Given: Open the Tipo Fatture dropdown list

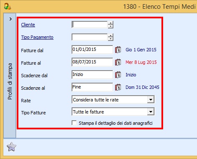Looking at the screenshot, I should 151,112.
